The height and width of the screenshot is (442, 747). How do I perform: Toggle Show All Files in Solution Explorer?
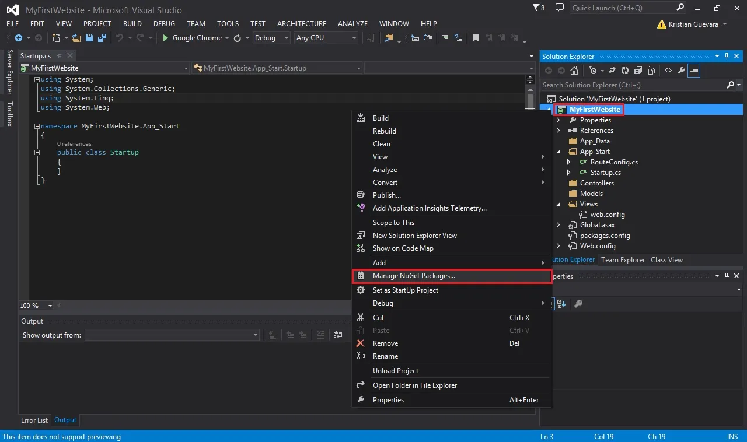650,71
